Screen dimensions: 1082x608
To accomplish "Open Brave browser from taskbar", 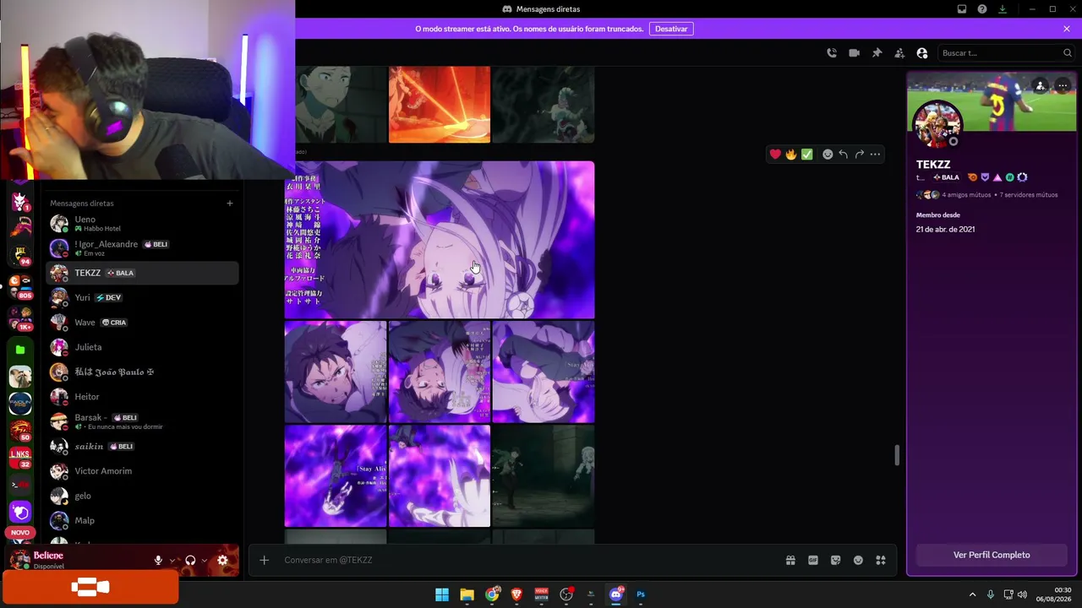I will (516, 594).
